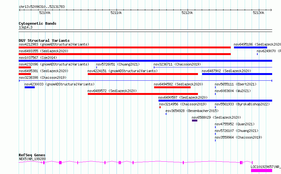Select the nsv4232096 gnomAD variant label
This screenshot has width=281, height=174.
(54, 64)
